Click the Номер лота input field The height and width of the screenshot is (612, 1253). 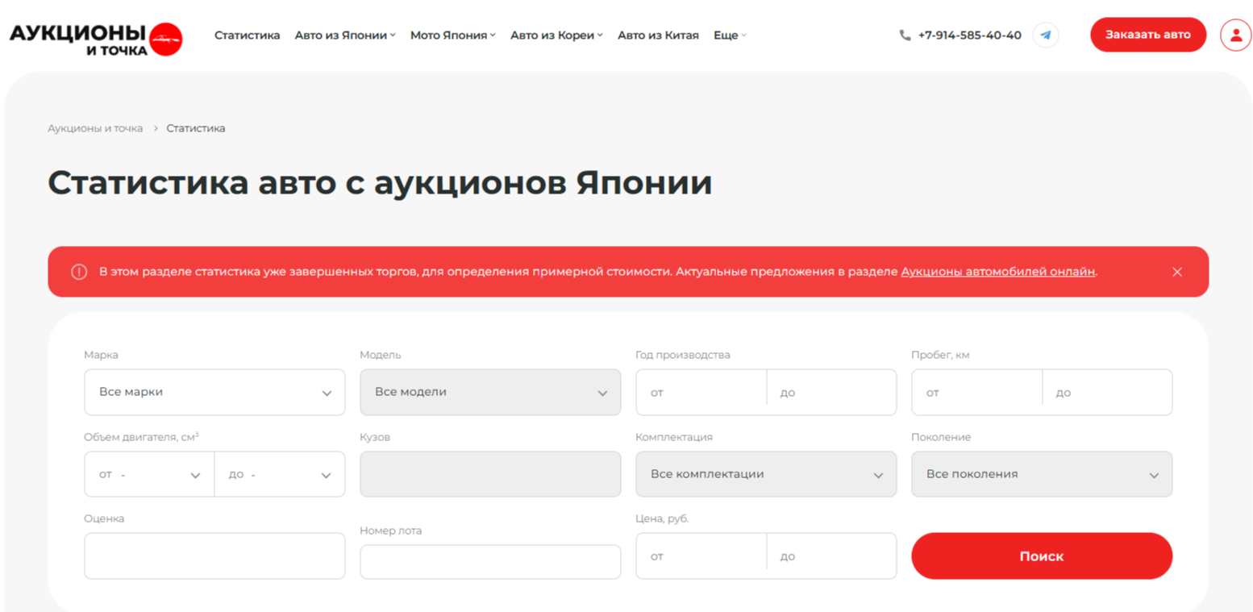click(x=490, y=562)
